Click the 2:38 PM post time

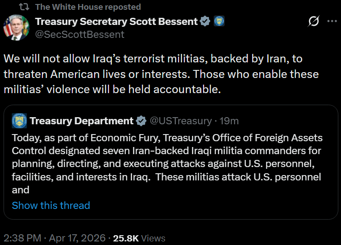coord(22,238)
